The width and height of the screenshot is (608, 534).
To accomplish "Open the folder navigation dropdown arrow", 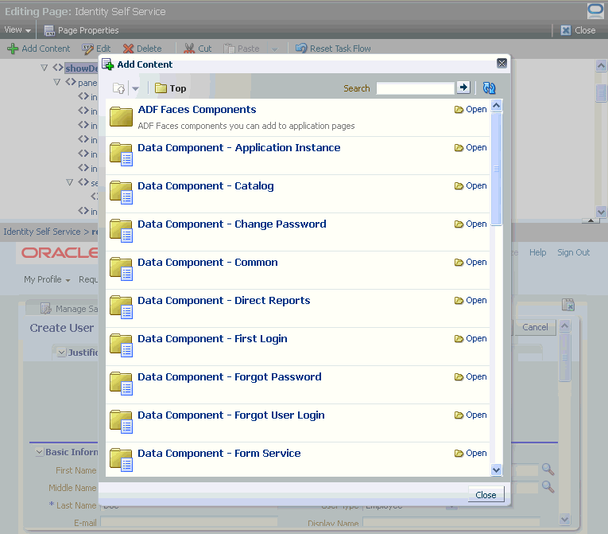I will [x=135, y=88].
